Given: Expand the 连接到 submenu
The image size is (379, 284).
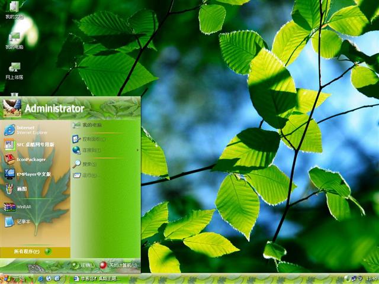Looking at the screenshot, I should pyautogui.click(x=105, y=150).
